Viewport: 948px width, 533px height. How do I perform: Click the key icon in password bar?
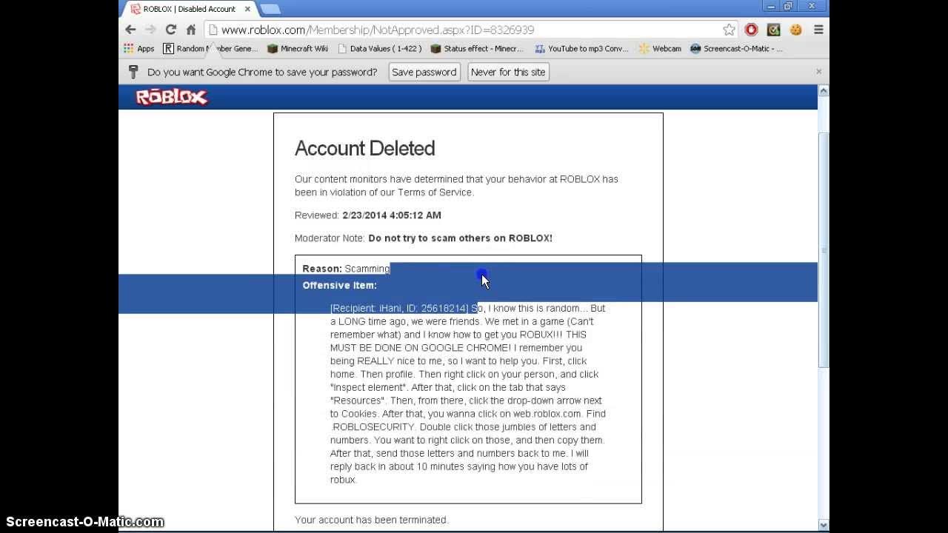(133, 72)
